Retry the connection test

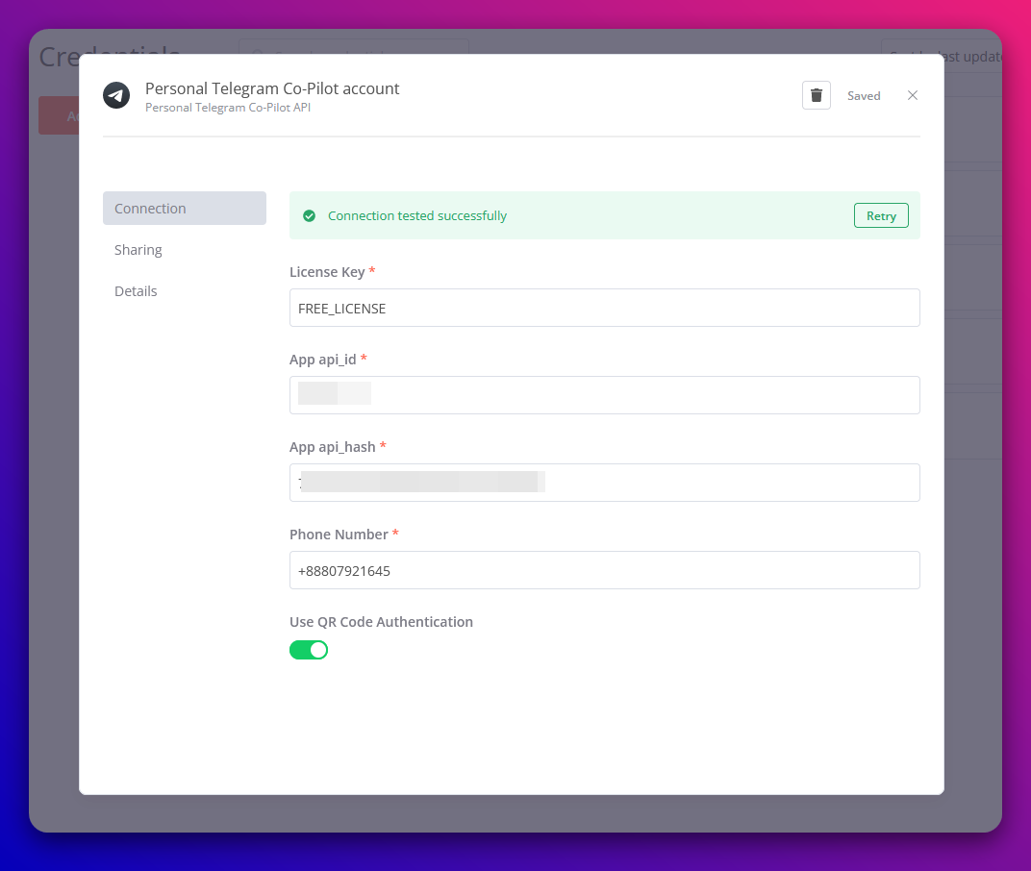pos(881,215)
